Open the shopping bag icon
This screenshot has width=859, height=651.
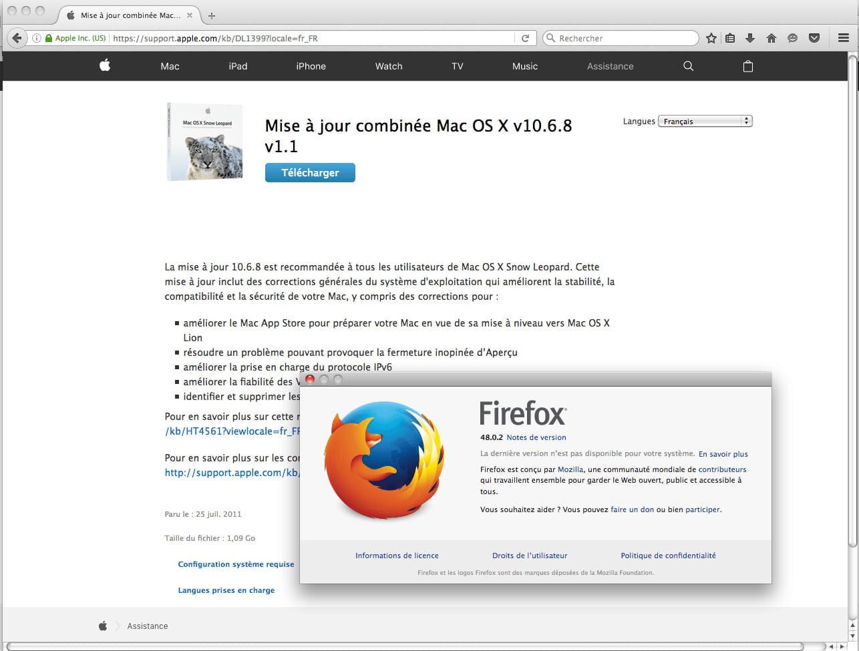point(748,66)
